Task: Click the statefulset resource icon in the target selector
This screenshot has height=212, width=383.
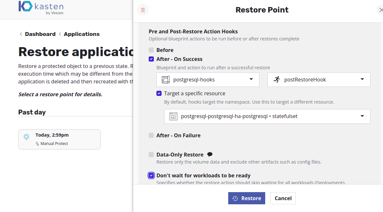Action: click(173, 116)
